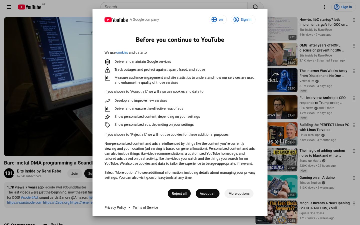The height and width of the screenshot is (225, 360).
Task: Open 'The Internet Was Weeks Away' video title
Action: (323, 73)
